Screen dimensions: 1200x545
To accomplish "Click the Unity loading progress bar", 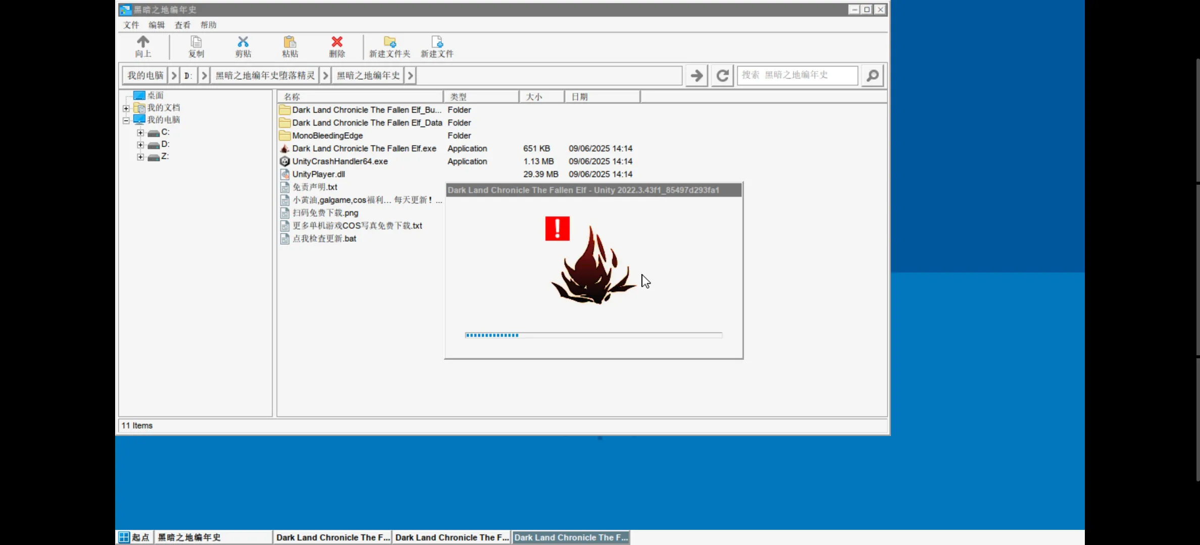I will point(593,335).
